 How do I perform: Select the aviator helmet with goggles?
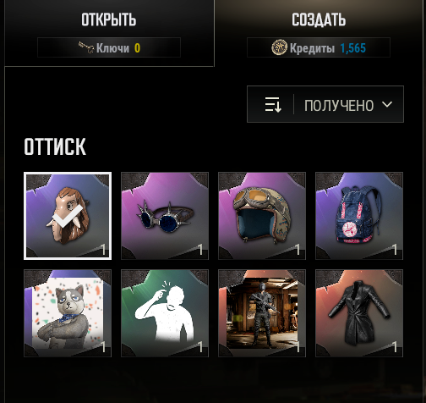click(x=262, y=216)
